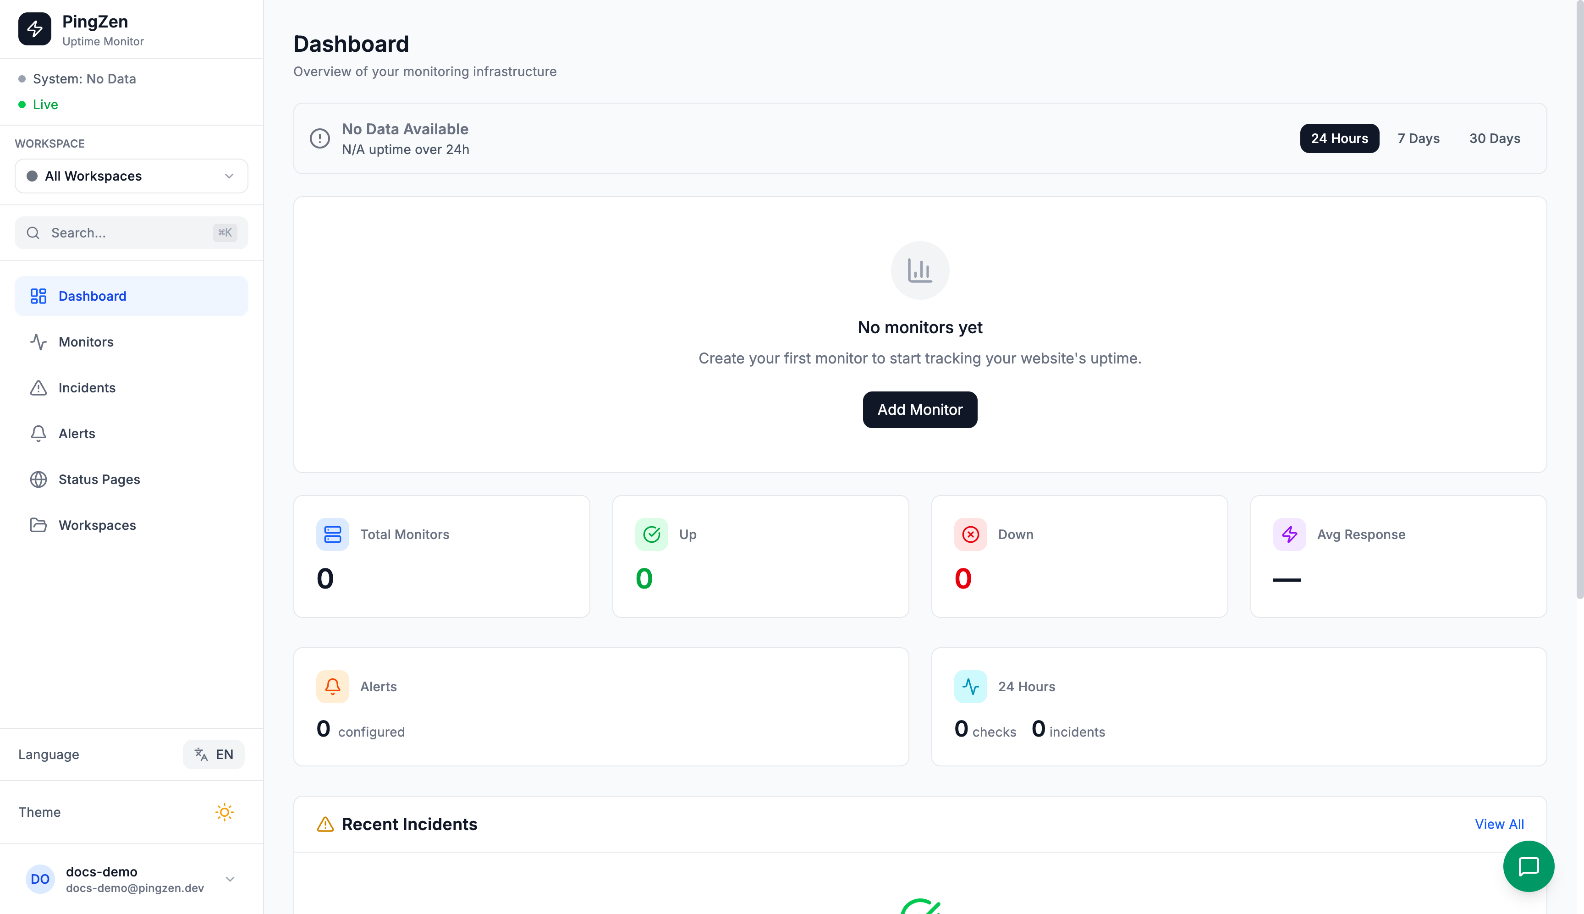The image size is (1584, 914).
Task: Click the No Data Available info icon
Action: (x=319, y=138)
